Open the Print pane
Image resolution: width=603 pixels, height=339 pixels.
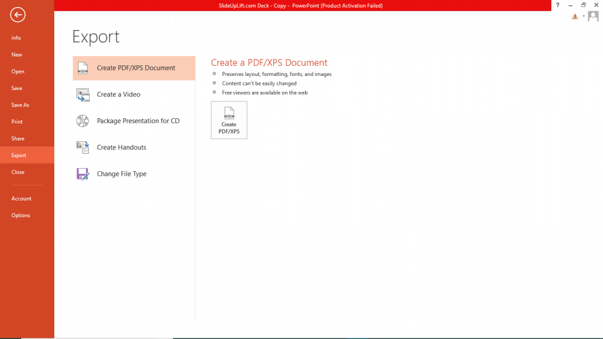click(17, 121)
